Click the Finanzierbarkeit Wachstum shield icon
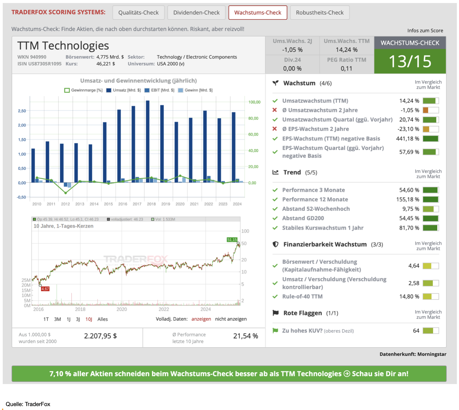The image size is (459, 410). [x=275, y=244]
